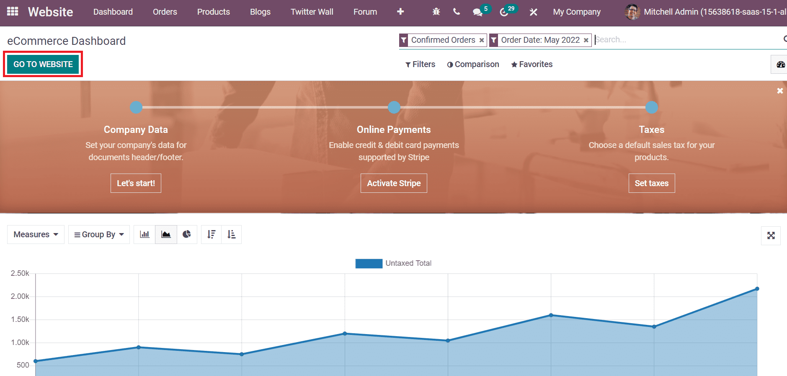Click the Website app title
The image size is (787, 376).
[50, 12]
